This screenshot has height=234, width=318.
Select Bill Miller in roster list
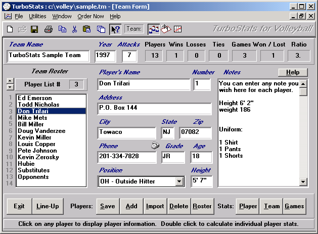pos(51,124)
